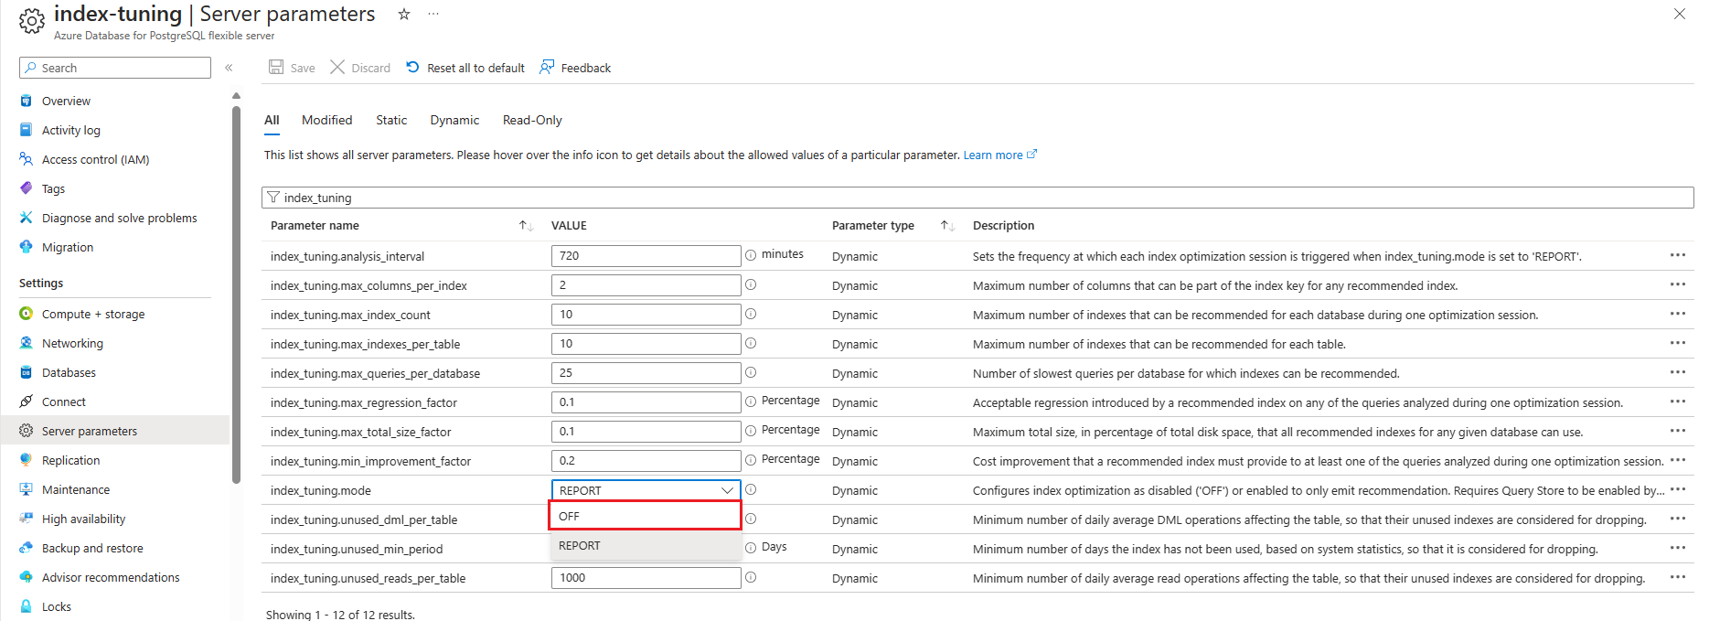The height and width of the screenshot is (621, 1709).
Task: Click the sidebar vertical scrollbar
Action: [236, 293]
